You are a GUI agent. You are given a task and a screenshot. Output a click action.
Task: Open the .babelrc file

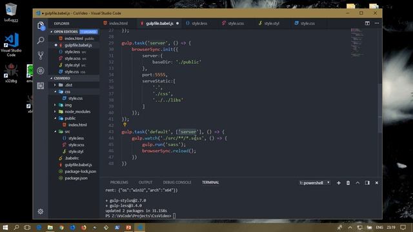tap(72, 158)
